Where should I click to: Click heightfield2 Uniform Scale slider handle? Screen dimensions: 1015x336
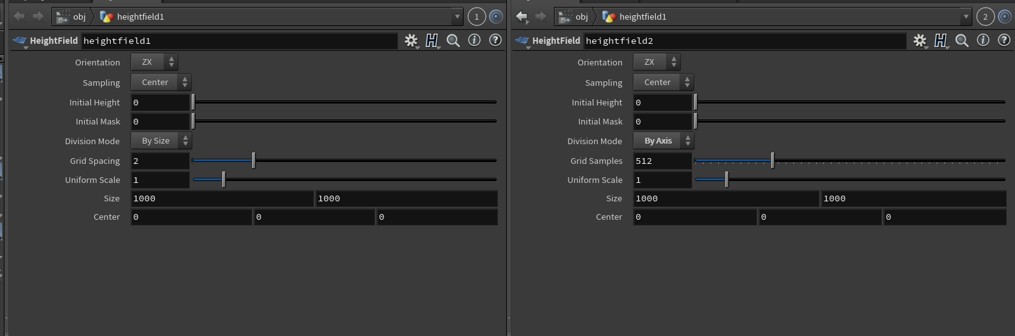(727, 180)
